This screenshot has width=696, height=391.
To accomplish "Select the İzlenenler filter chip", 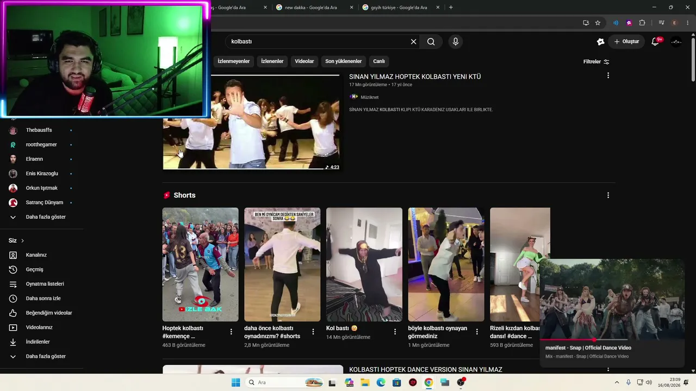I will coord(272,61).
